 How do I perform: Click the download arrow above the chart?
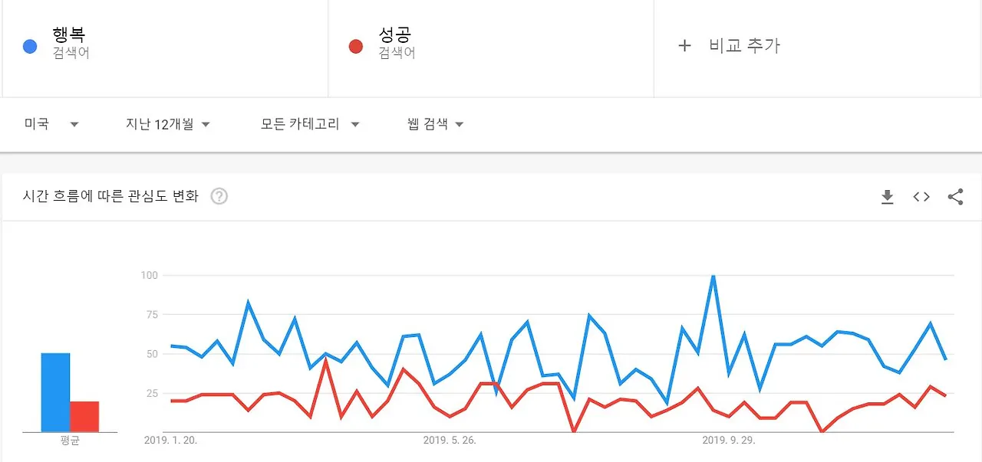click(x=887, y=197)
